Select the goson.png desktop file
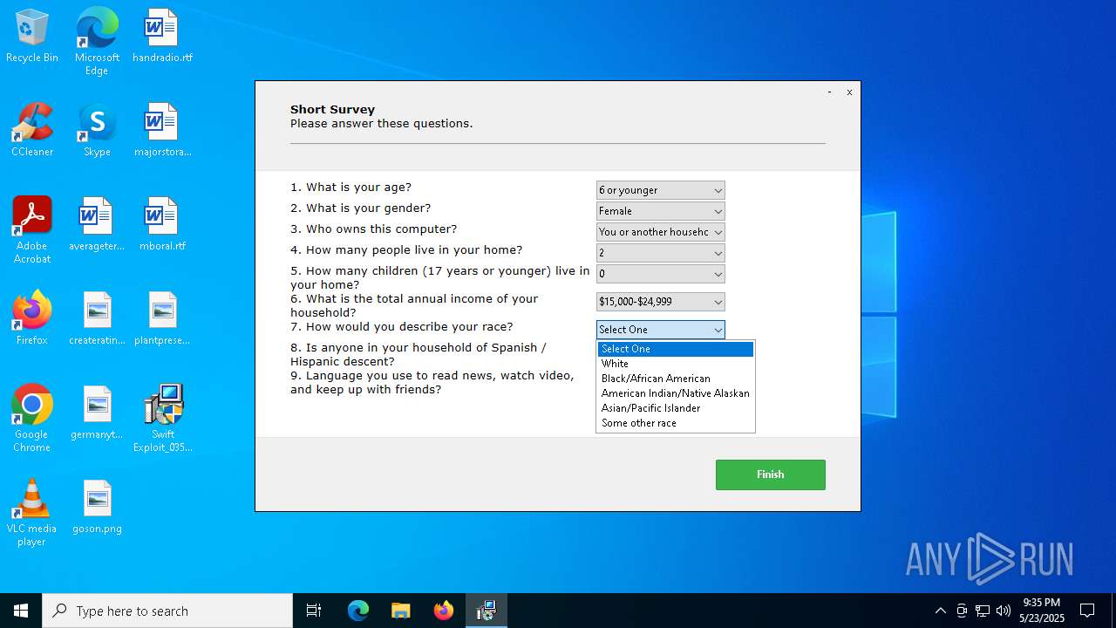 (97, 507)
